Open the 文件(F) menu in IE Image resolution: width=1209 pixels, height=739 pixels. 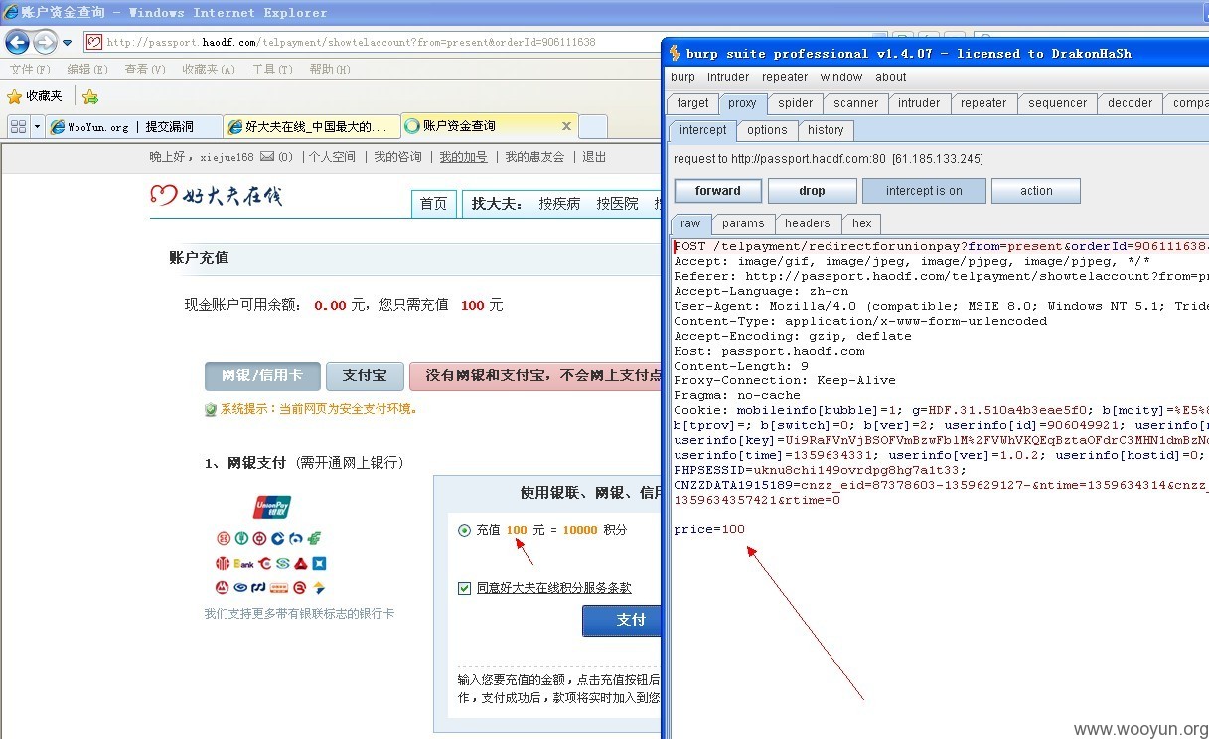[x=30, y=70]
